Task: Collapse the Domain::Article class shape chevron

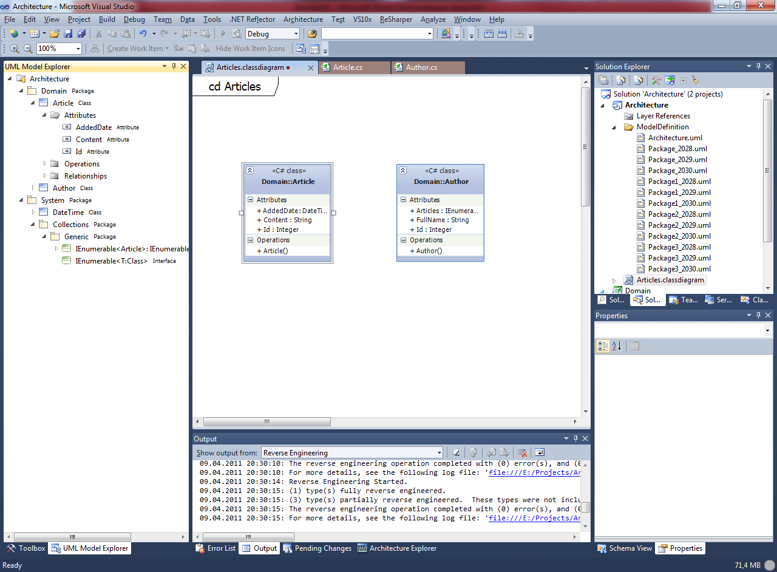Action: 249,171
